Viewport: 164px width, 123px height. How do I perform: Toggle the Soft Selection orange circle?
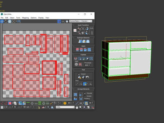tap(65, 103)
